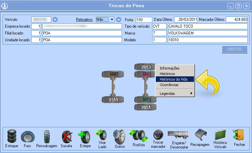252x153 pixels.
Task: Open the Retroativo dropdown
Action: pos(112,19)
